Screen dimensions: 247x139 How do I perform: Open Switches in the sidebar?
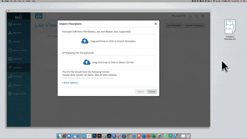tap(17, 59)
